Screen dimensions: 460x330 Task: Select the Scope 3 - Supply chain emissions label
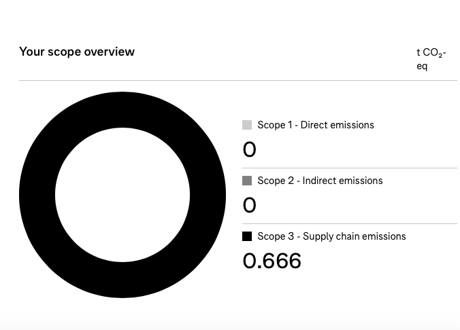331,236
